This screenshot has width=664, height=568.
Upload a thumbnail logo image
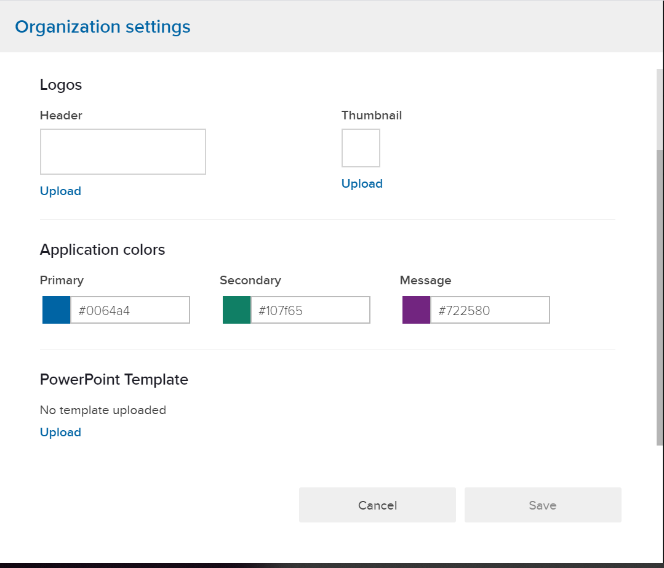pyautogui.click(x=362, y=183)
